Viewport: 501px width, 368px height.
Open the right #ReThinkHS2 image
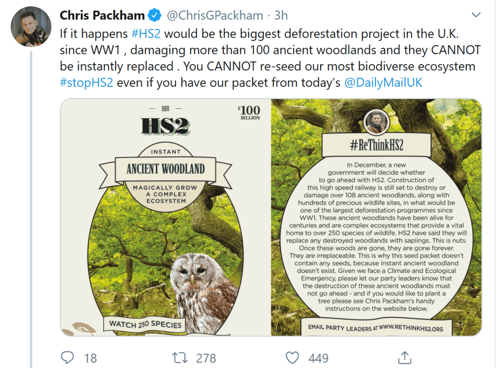[x=376, y=217]
